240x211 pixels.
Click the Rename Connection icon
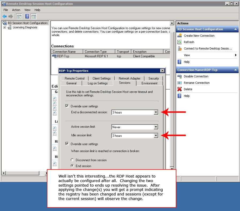(x=180, y=83)
